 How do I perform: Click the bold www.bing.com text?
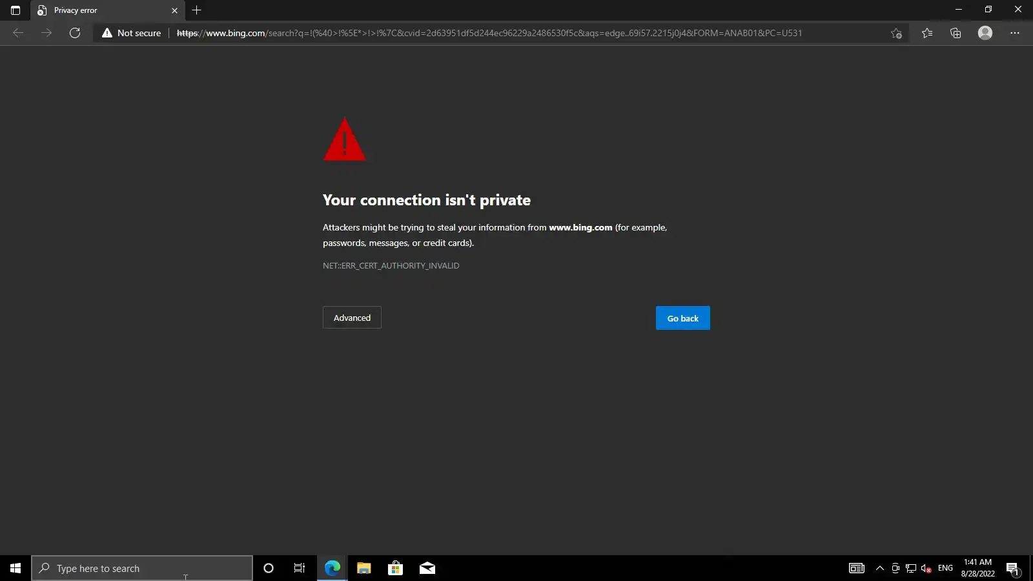(x=580, y=227)
